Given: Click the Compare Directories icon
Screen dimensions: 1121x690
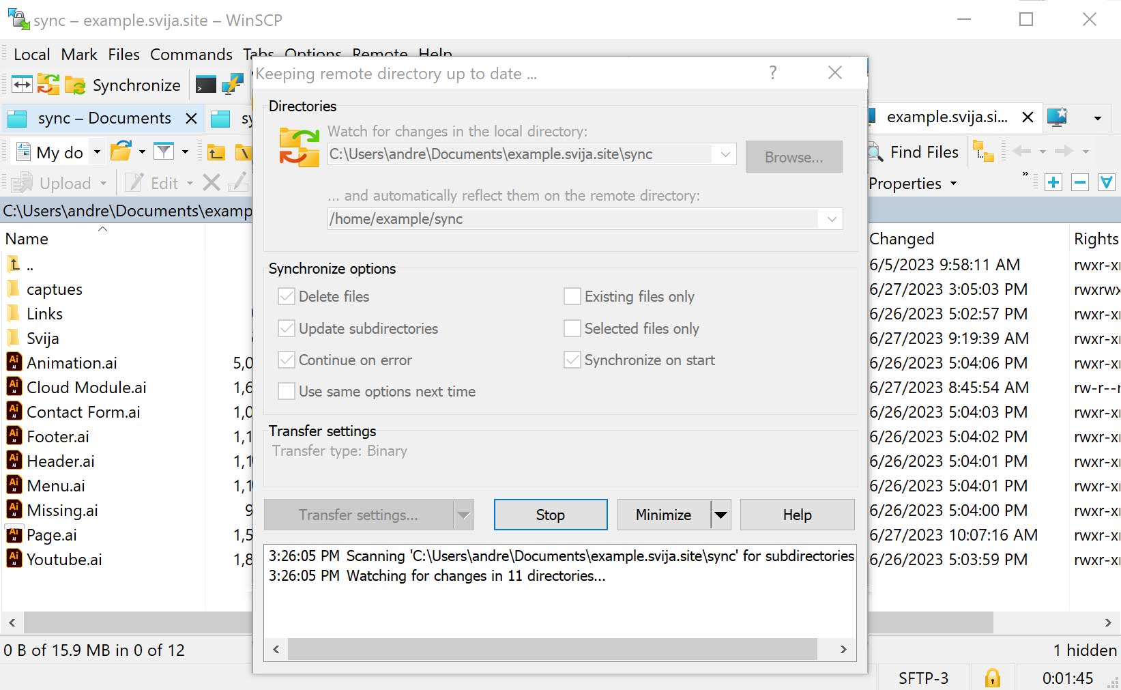Looking at the screenshot, I should tap(23, 85).
